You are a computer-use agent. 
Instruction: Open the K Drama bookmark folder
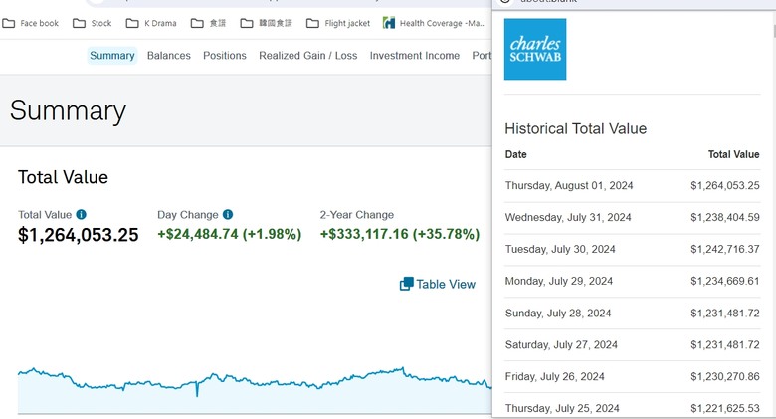click(151, 23)
